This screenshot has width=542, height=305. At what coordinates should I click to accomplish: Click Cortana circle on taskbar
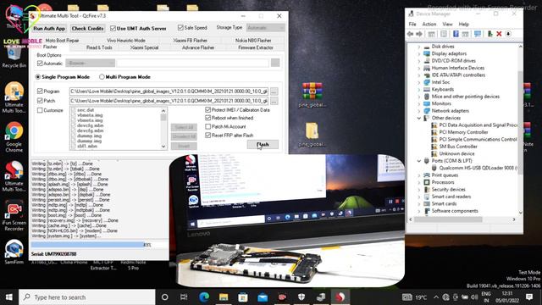click(x=165, y=297)
